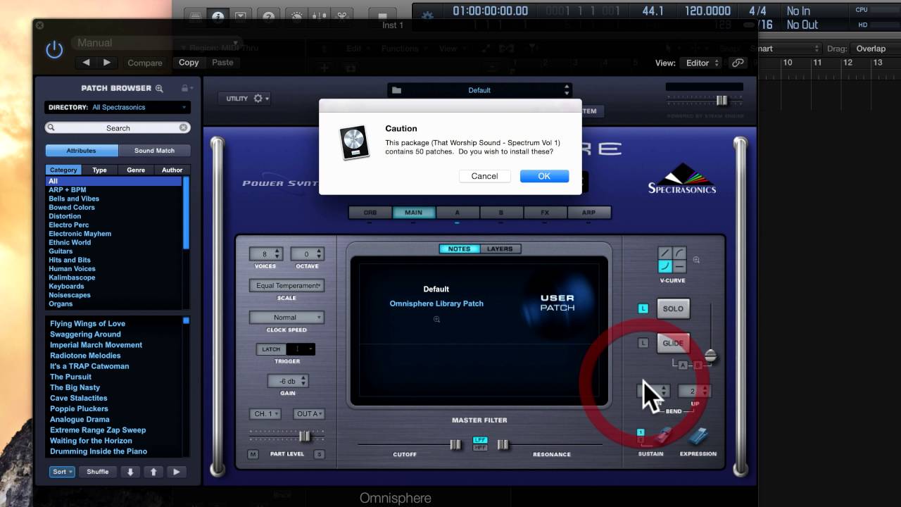The image size is (901, 507).
Task: Click the V-Curve zoom magnifier
Action: tap(696, 260)
